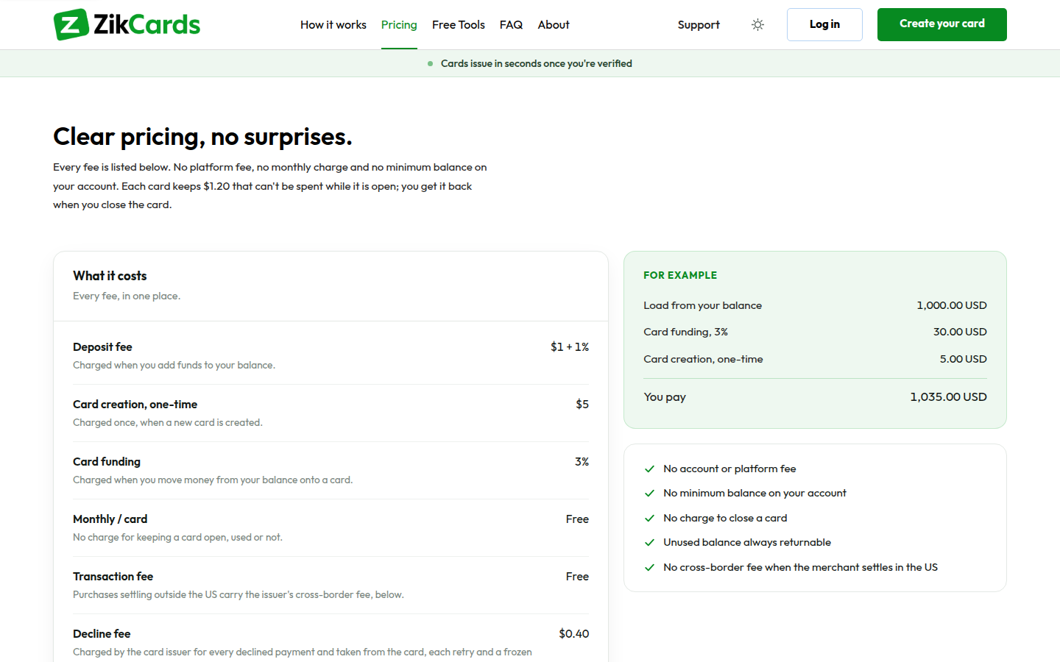Click the checkmark beside No account or platform fee

click(649, 469)
